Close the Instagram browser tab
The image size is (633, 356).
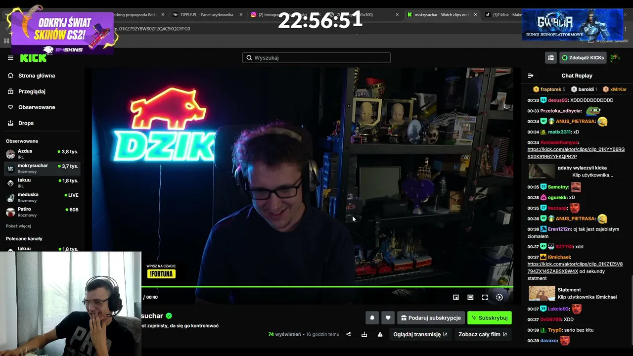coord(319,15)
